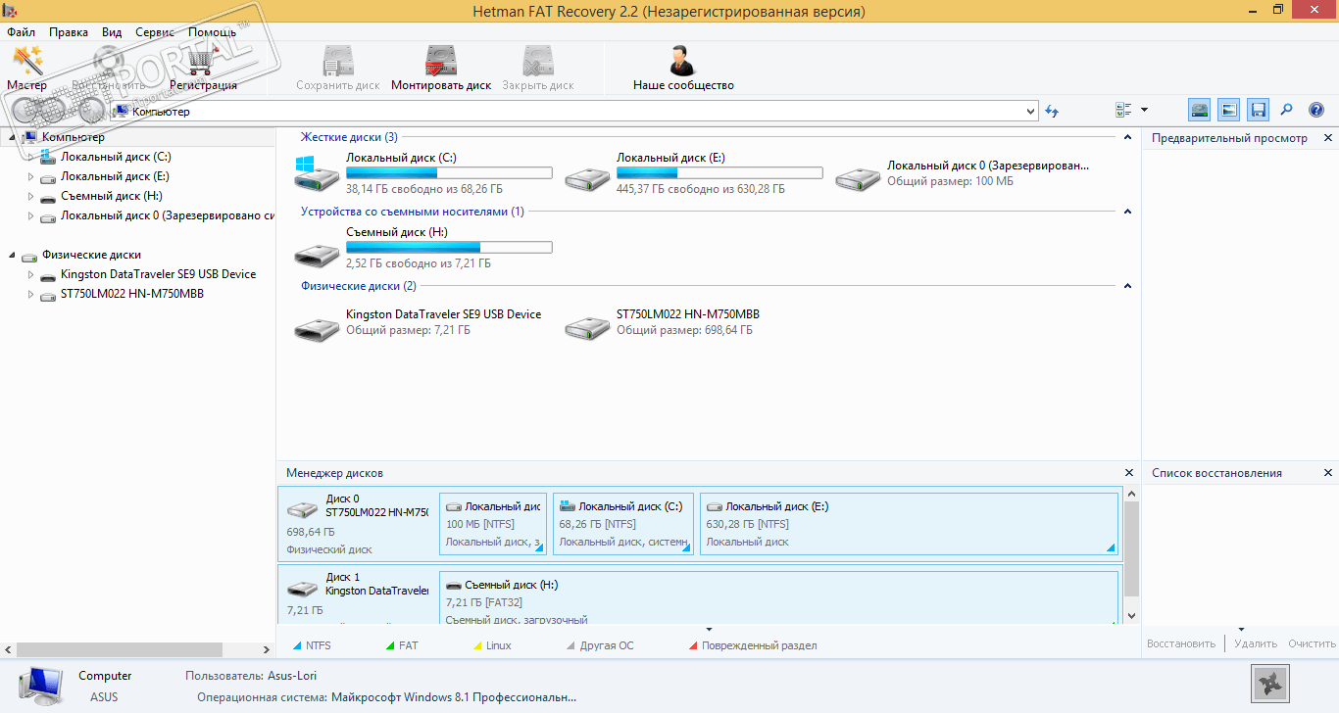Select Съемный диск (H:) with 2,52 ГБ free
Screen dimensions: 1339x713
pos(422,248)
